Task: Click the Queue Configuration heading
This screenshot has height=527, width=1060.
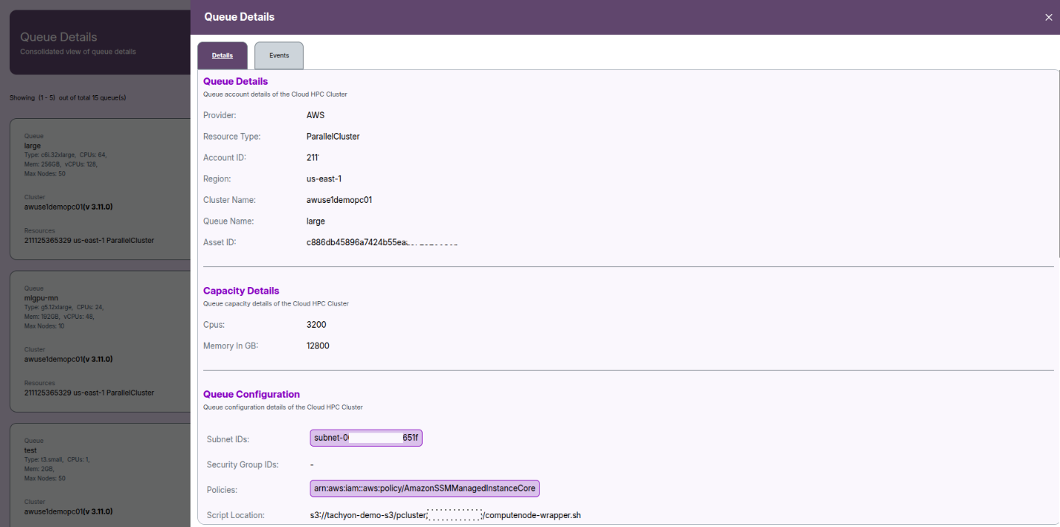Action: [251, 394]
